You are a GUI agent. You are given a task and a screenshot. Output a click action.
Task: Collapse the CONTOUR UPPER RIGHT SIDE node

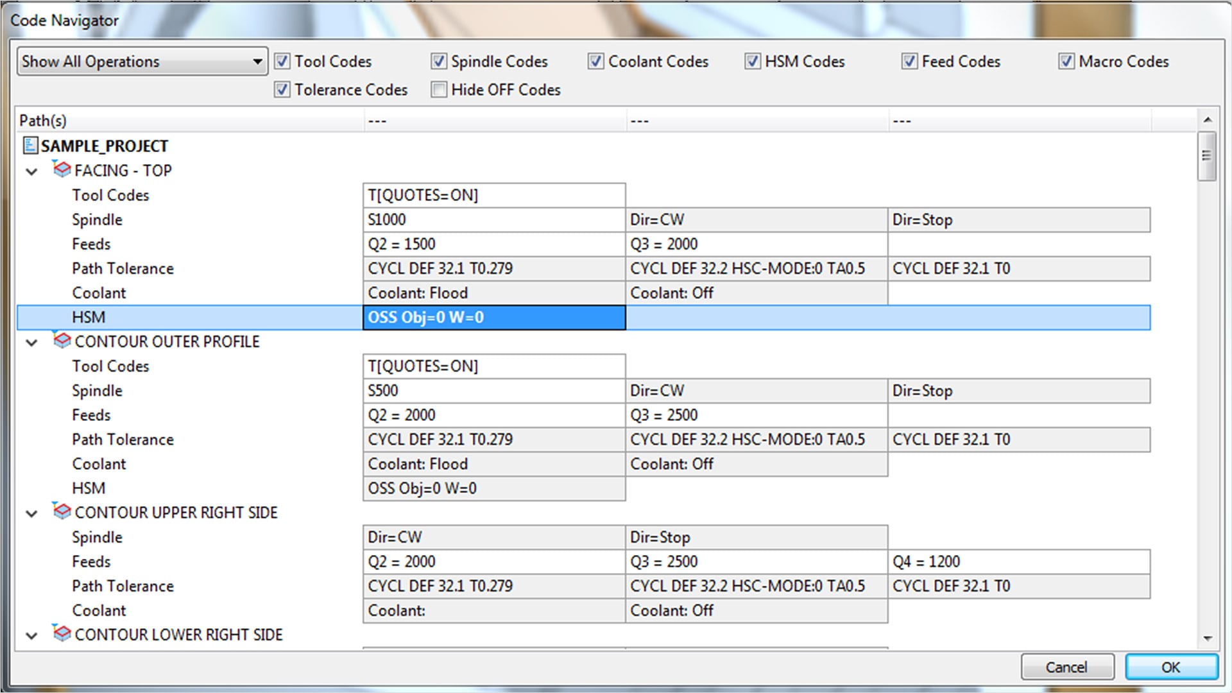point(31,513)
